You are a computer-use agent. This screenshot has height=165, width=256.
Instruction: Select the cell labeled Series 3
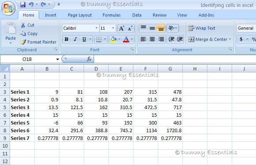point(22,107)
